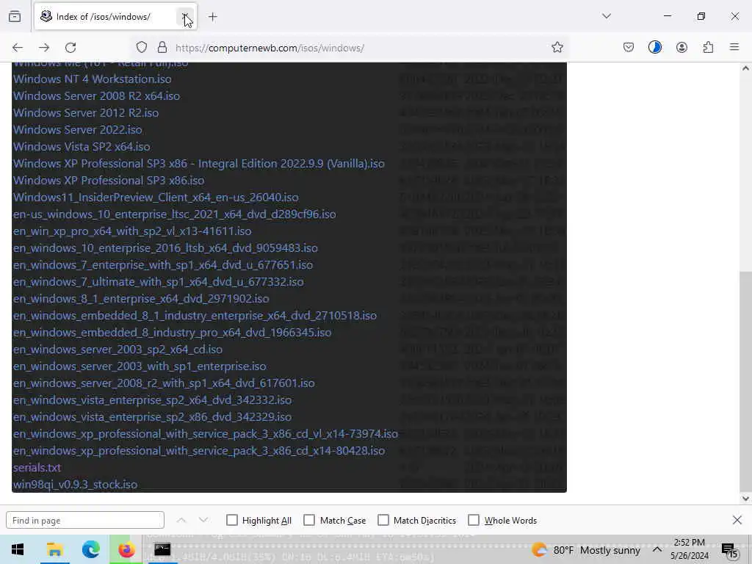Close the Index of /isos/windows/ tab
752x564 pixels.
[185, 17]
